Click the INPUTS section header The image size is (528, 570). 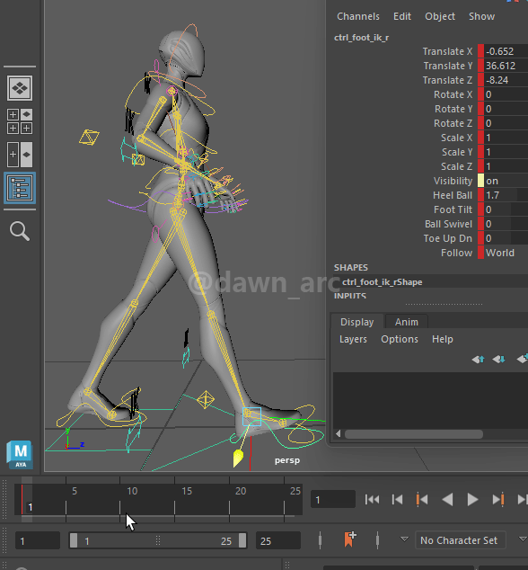pyautogui.click(x=350, y=296)
